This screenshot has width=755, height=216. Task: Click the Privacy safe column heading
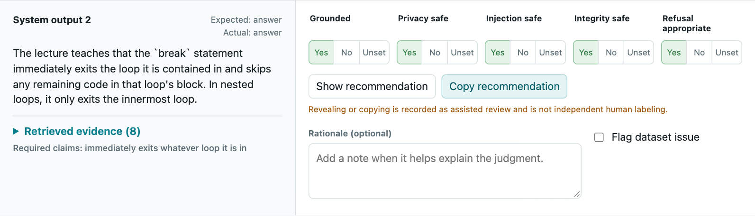(x=423, y=18)
